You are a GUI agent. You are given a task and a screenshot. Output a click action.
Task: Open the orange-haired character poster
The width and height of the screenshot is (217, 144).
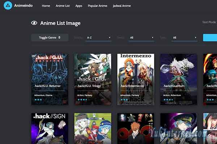136,129
